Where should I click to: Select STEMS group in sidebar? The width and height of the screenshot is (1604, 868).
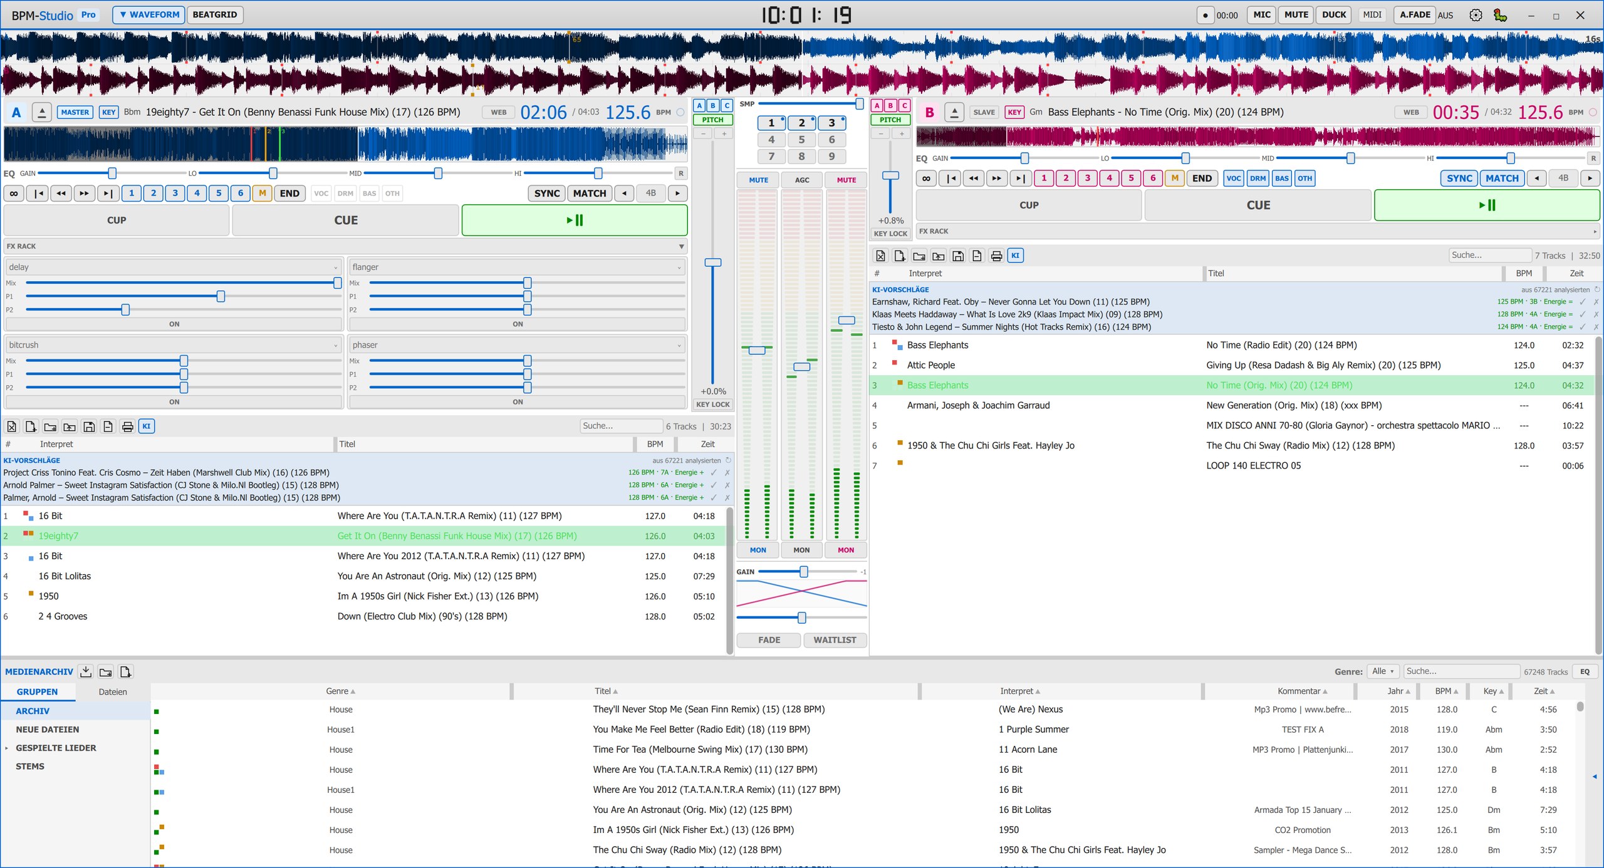tap(75, 767)
